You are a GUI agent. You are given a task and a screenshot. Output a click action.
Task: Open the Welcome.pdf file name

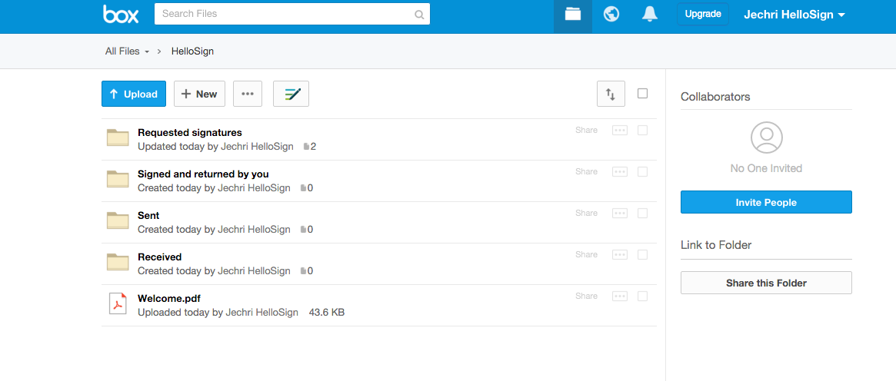click(x=169, y=298)
